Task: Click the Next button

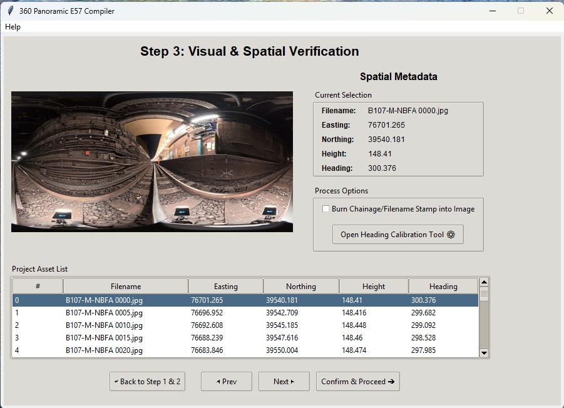Action: point(284,381)
